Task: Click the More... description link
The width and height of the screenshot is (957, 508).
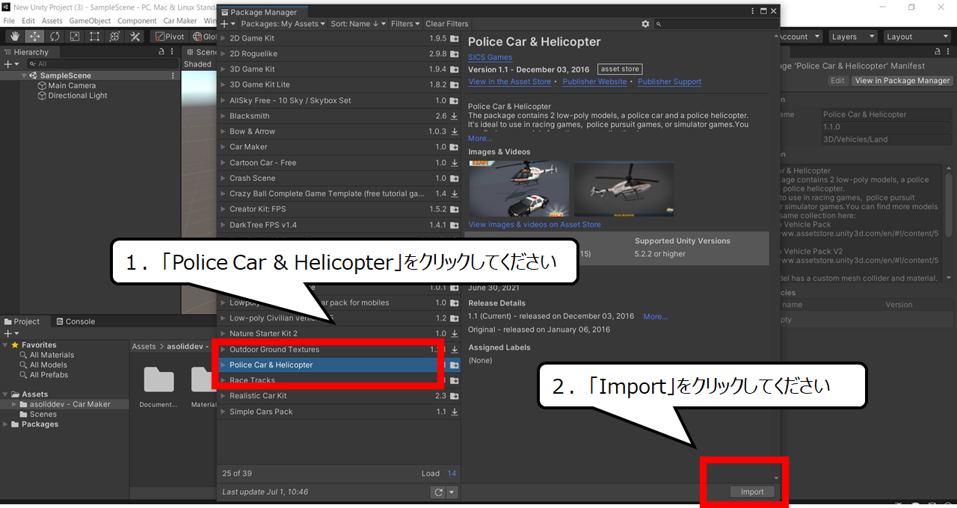Action: [480, 138]
